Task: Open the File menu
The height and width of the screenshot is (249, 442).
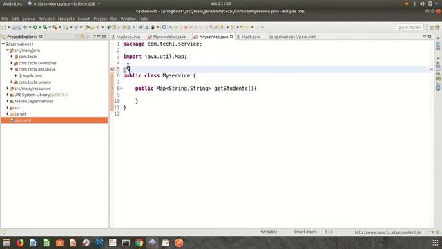Action: pos(5,19)
